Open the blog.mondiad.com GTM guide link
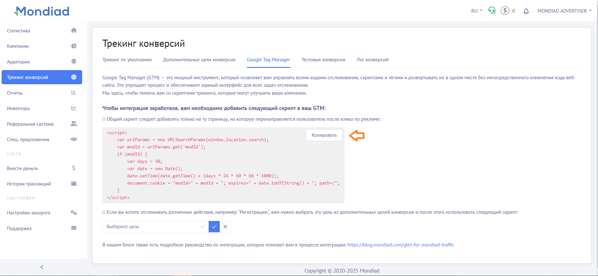The height and width of the screenshot is (276, 598). (400, 245)
